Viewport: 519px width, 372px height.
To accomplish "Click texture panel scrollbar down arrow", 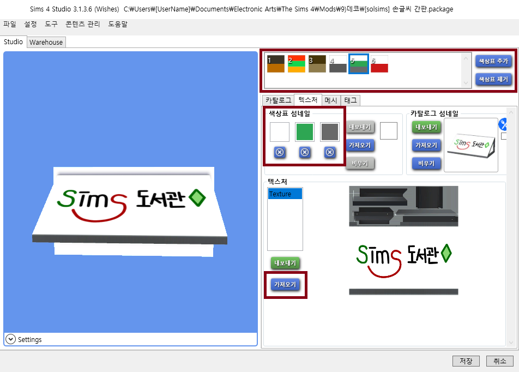I will pos(511,342).
